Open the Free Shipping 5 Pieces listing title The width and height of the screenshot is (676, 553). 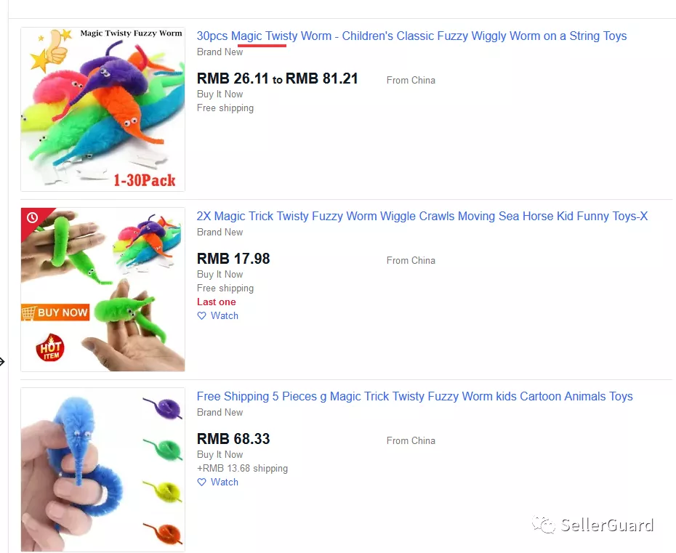[x=414, y=397]
